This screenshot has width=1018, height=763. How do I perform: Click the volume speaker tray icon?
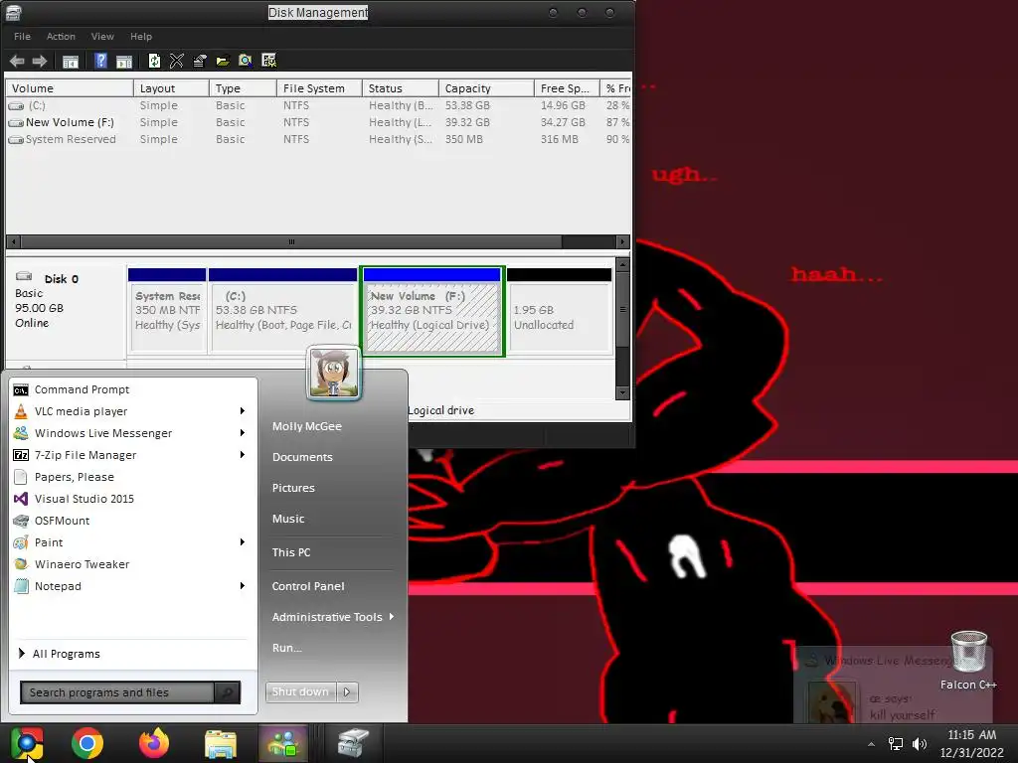pos(920,744)
